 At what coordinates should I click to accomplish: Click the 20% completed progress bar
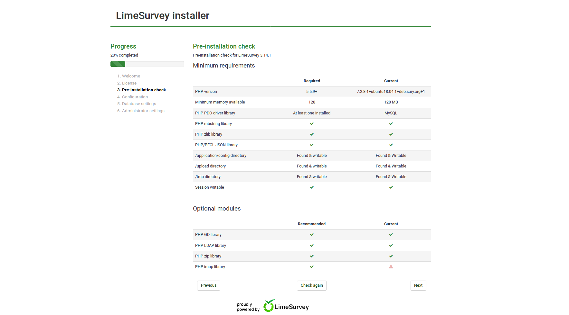147,64
